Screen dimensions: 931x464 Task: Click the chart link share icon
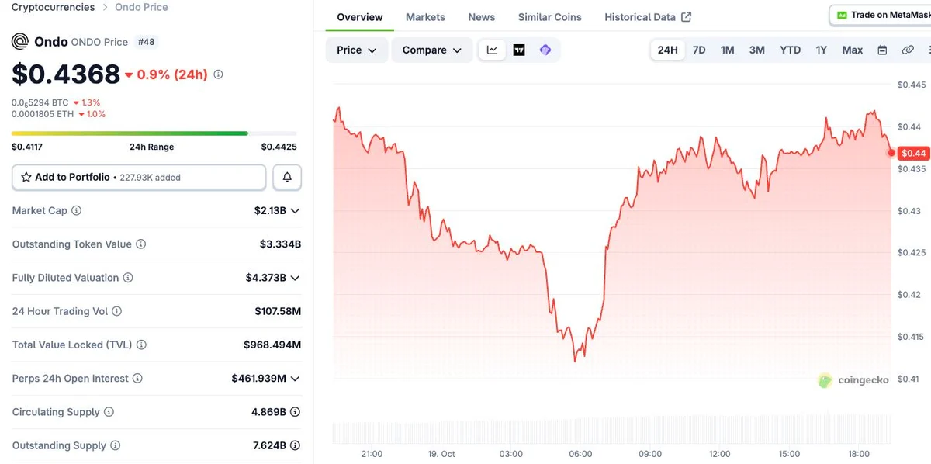coord(908,50)
